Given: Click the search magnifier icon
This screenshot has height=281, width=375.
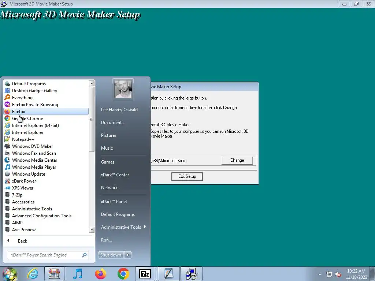Looking at the screenshot, I should pyautogui.click(x=84, y=255).
